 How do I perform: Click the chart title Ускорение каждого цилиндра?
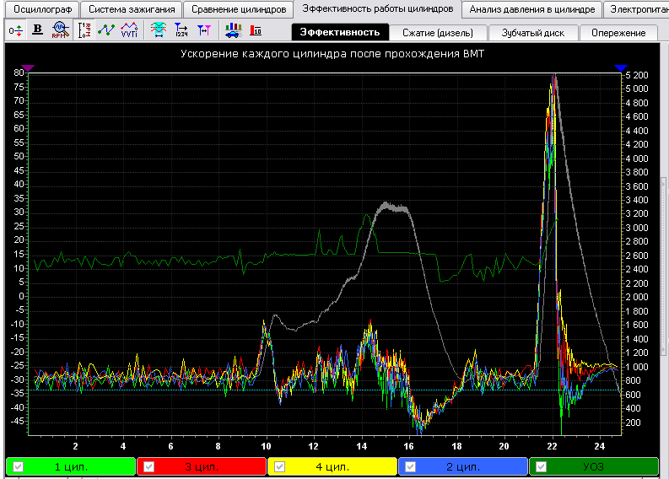[x=332, y=54]
